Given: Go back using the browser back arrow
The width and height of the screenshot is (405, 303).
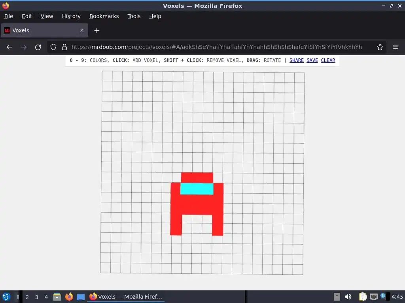Looking at the screenshot, I should (x=9, y=47).
